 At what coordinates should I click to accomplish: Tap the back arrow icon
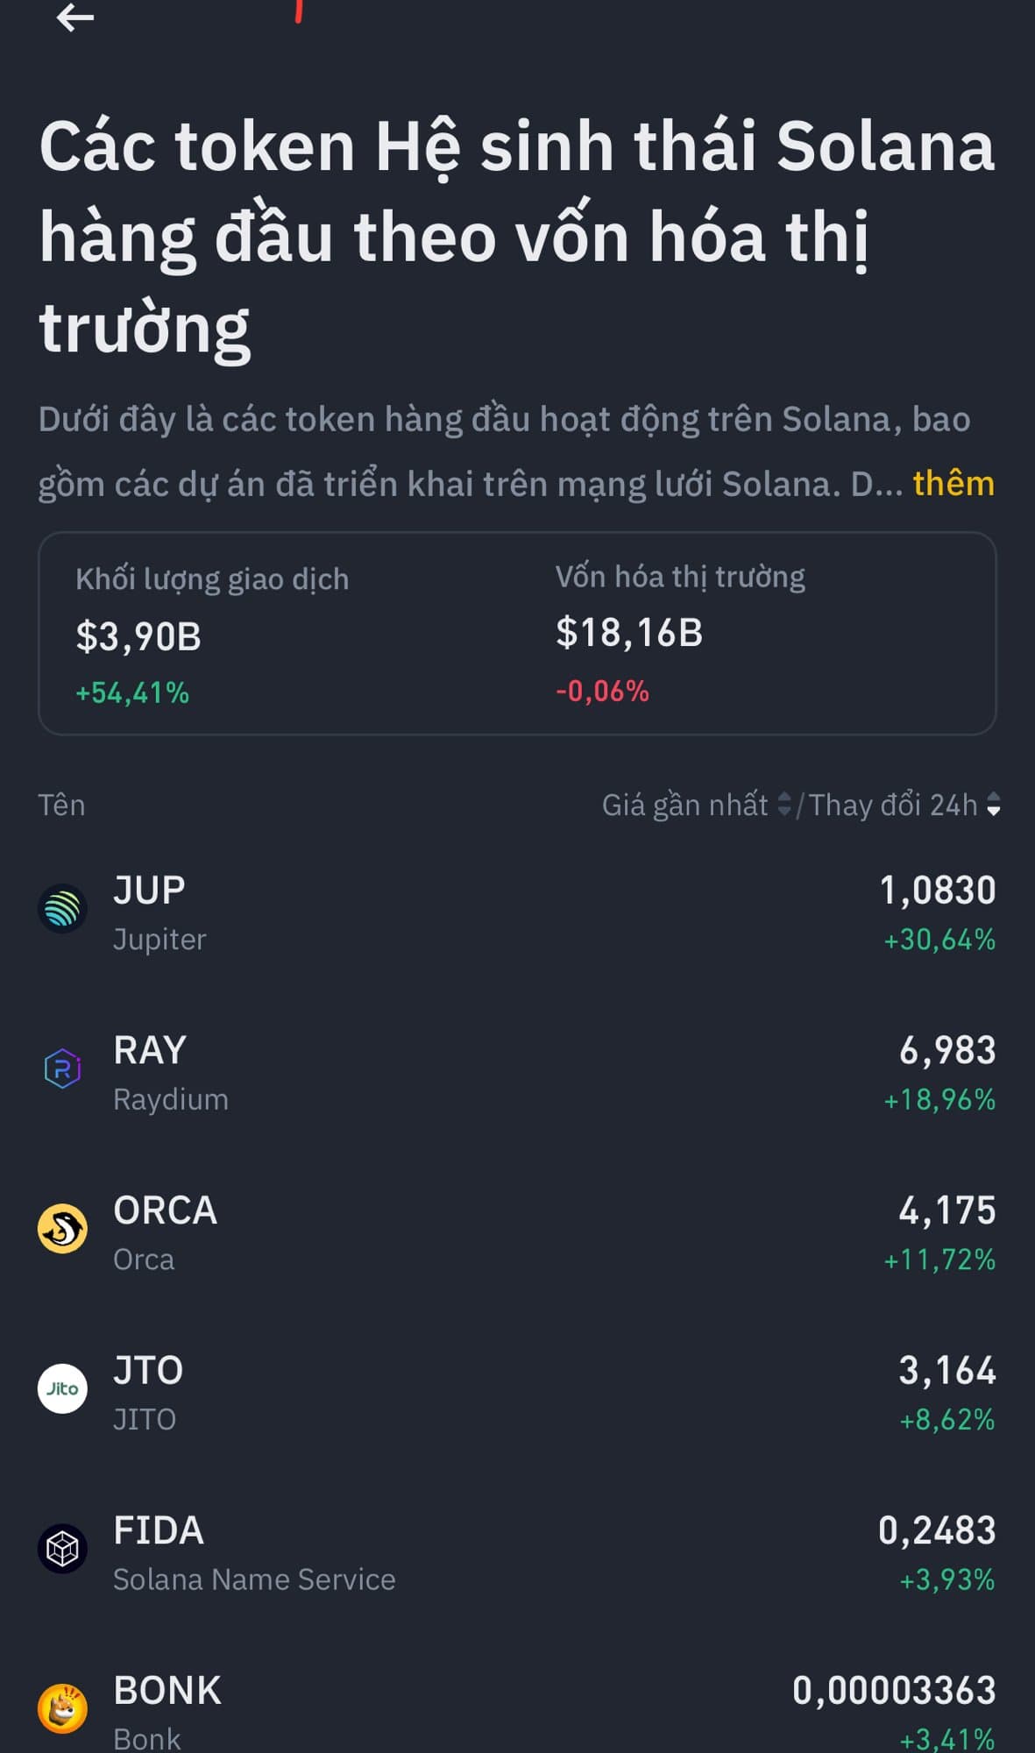tap(75, 18)
